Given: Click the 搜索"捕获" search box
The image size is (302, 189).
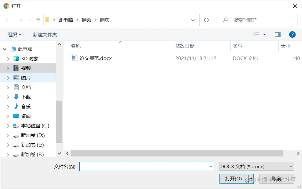Looking at the screenshot, I should [x=257, y=20].
